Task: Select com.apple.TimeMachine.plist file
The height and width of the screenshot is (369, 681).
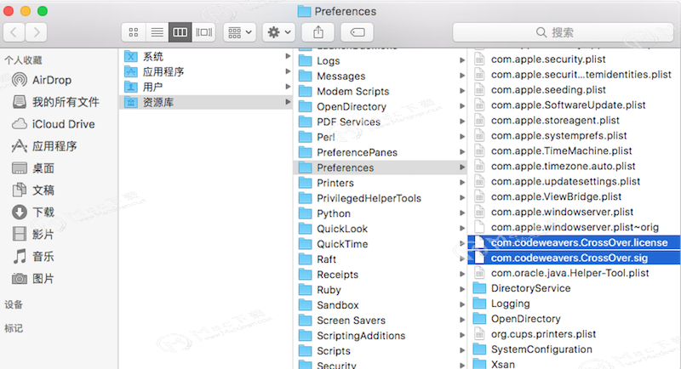Action: coord(574,150)
